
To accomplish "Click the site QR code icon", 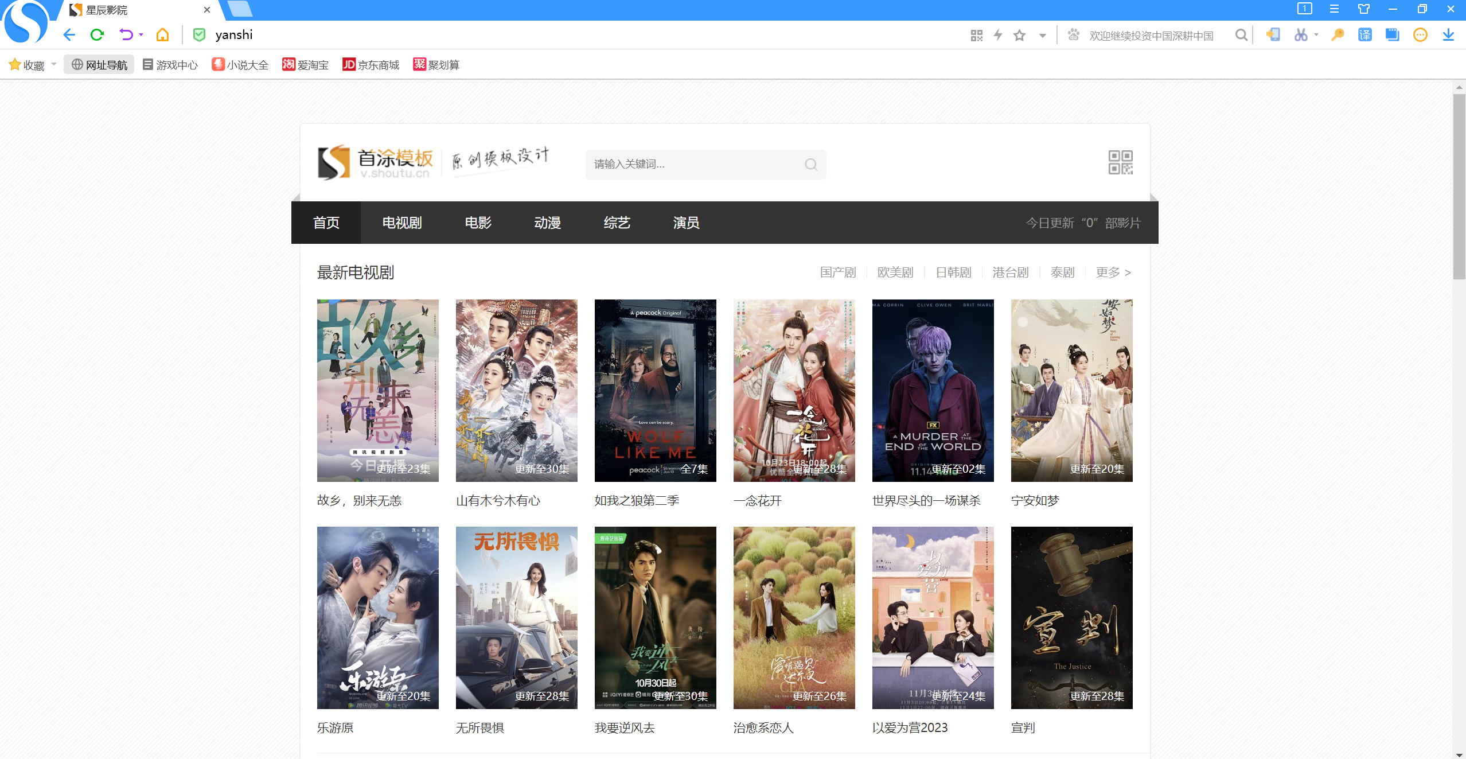I will (x=1120, y=162).
